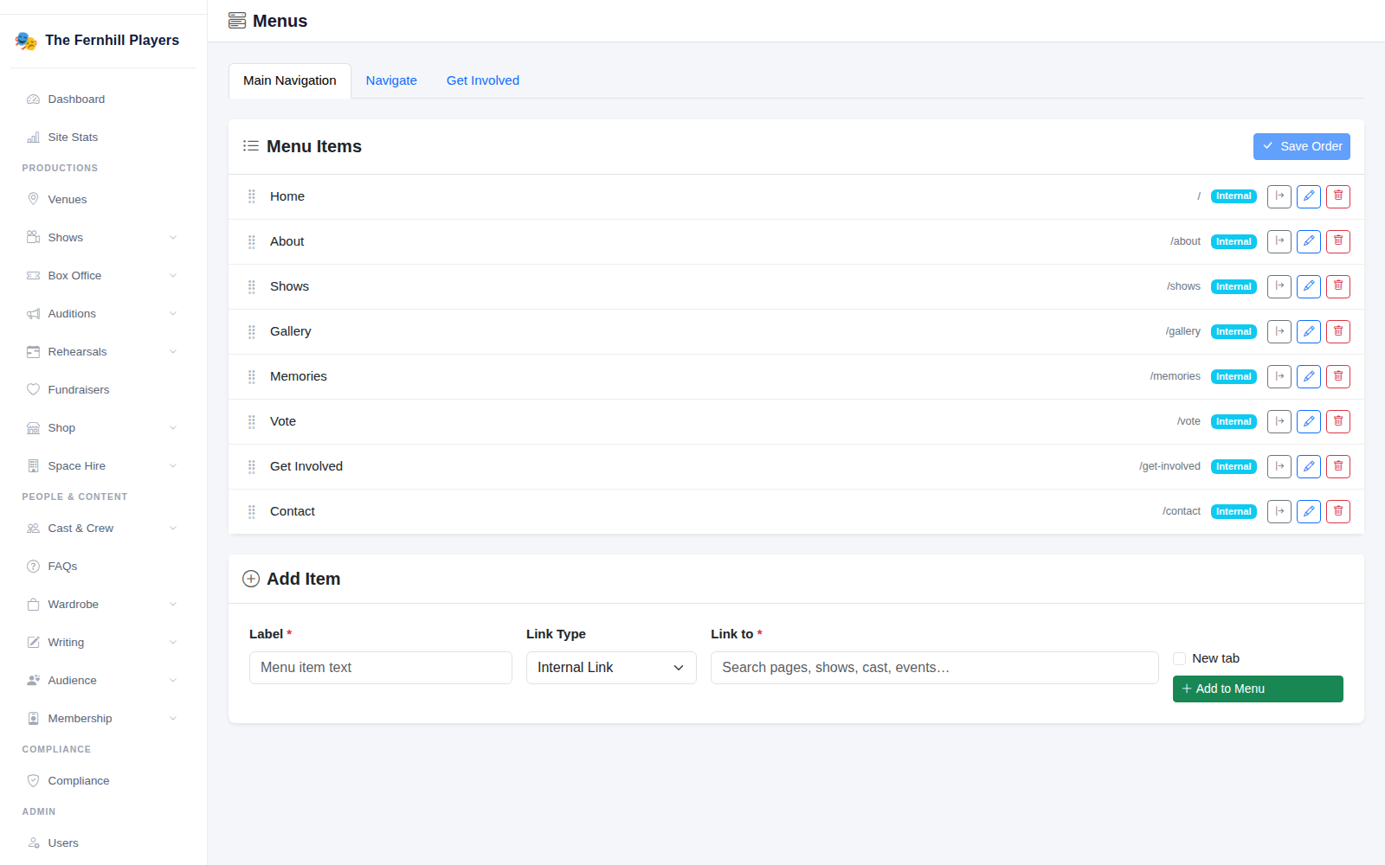
Task: Click the Link to search field
Action: pyautogui.click(x=935, y=668)
